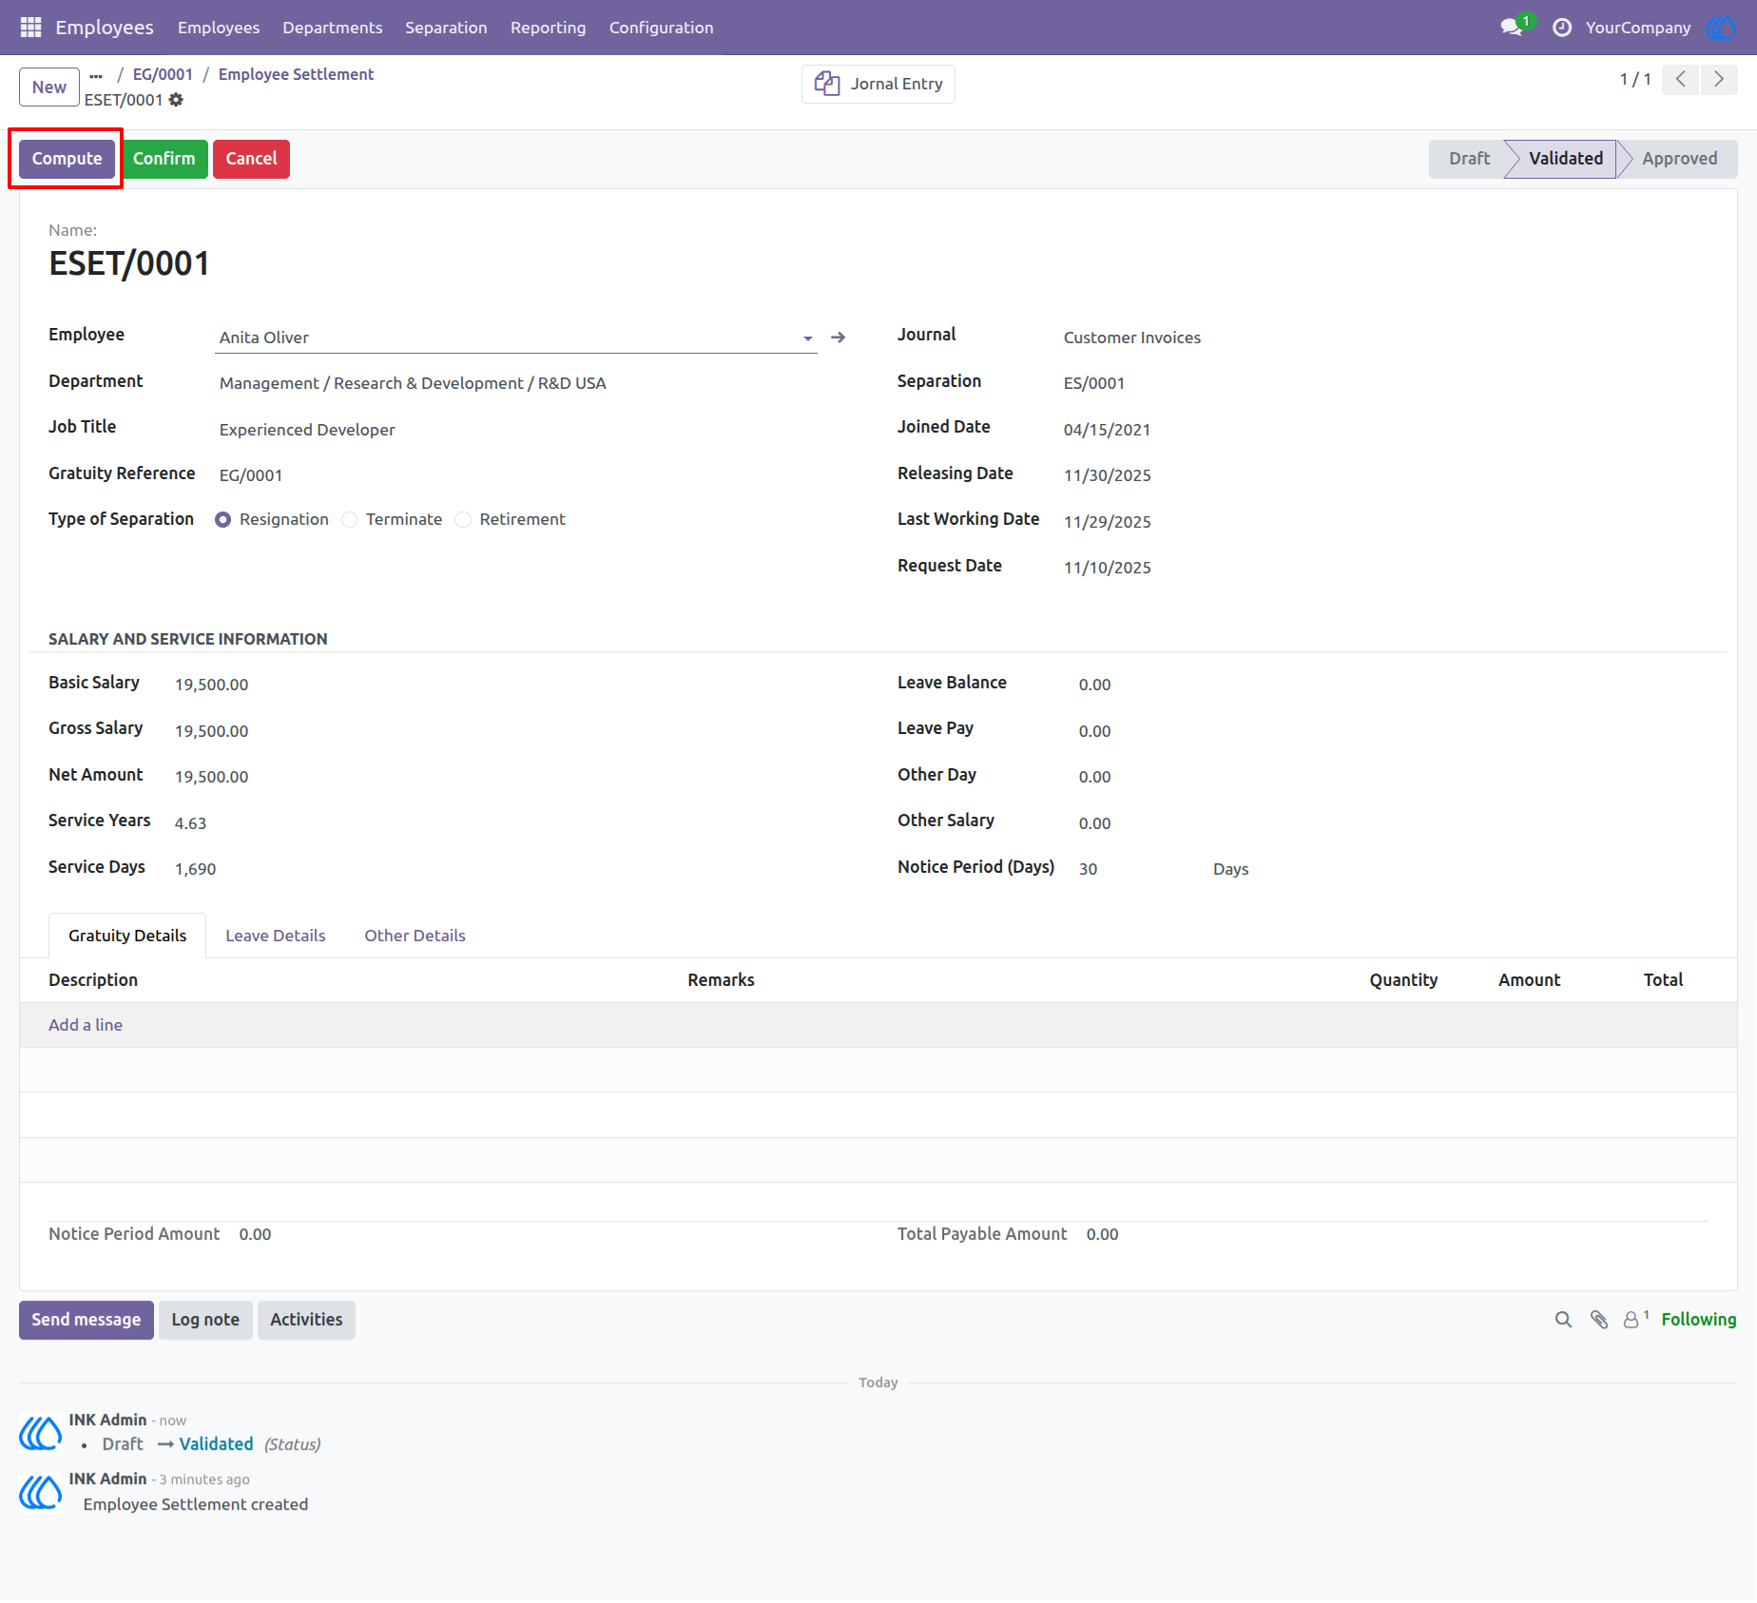The width and height of the screenshot is (1757, 1603).
Task: Click Add a line link
Action: (x=86, y=1026)
